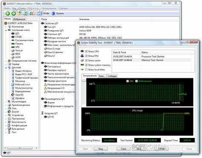Click the Загрузка ЦП hourglass icon
Screen dimensions: 202x158
(42, 113)
